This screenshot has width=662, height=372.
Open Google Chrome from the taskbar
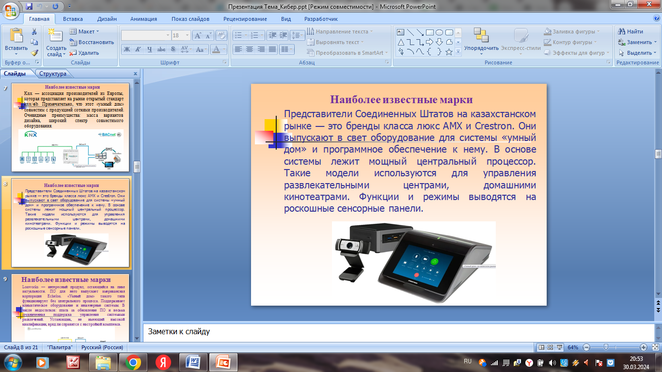tap(133, 362)
